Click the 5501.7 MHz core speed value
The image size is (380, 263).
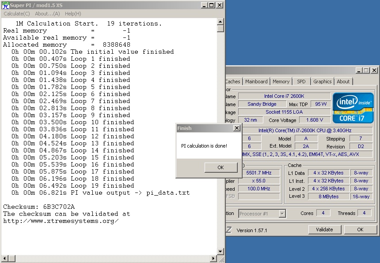pyautogui.click(x=259, y=173)
